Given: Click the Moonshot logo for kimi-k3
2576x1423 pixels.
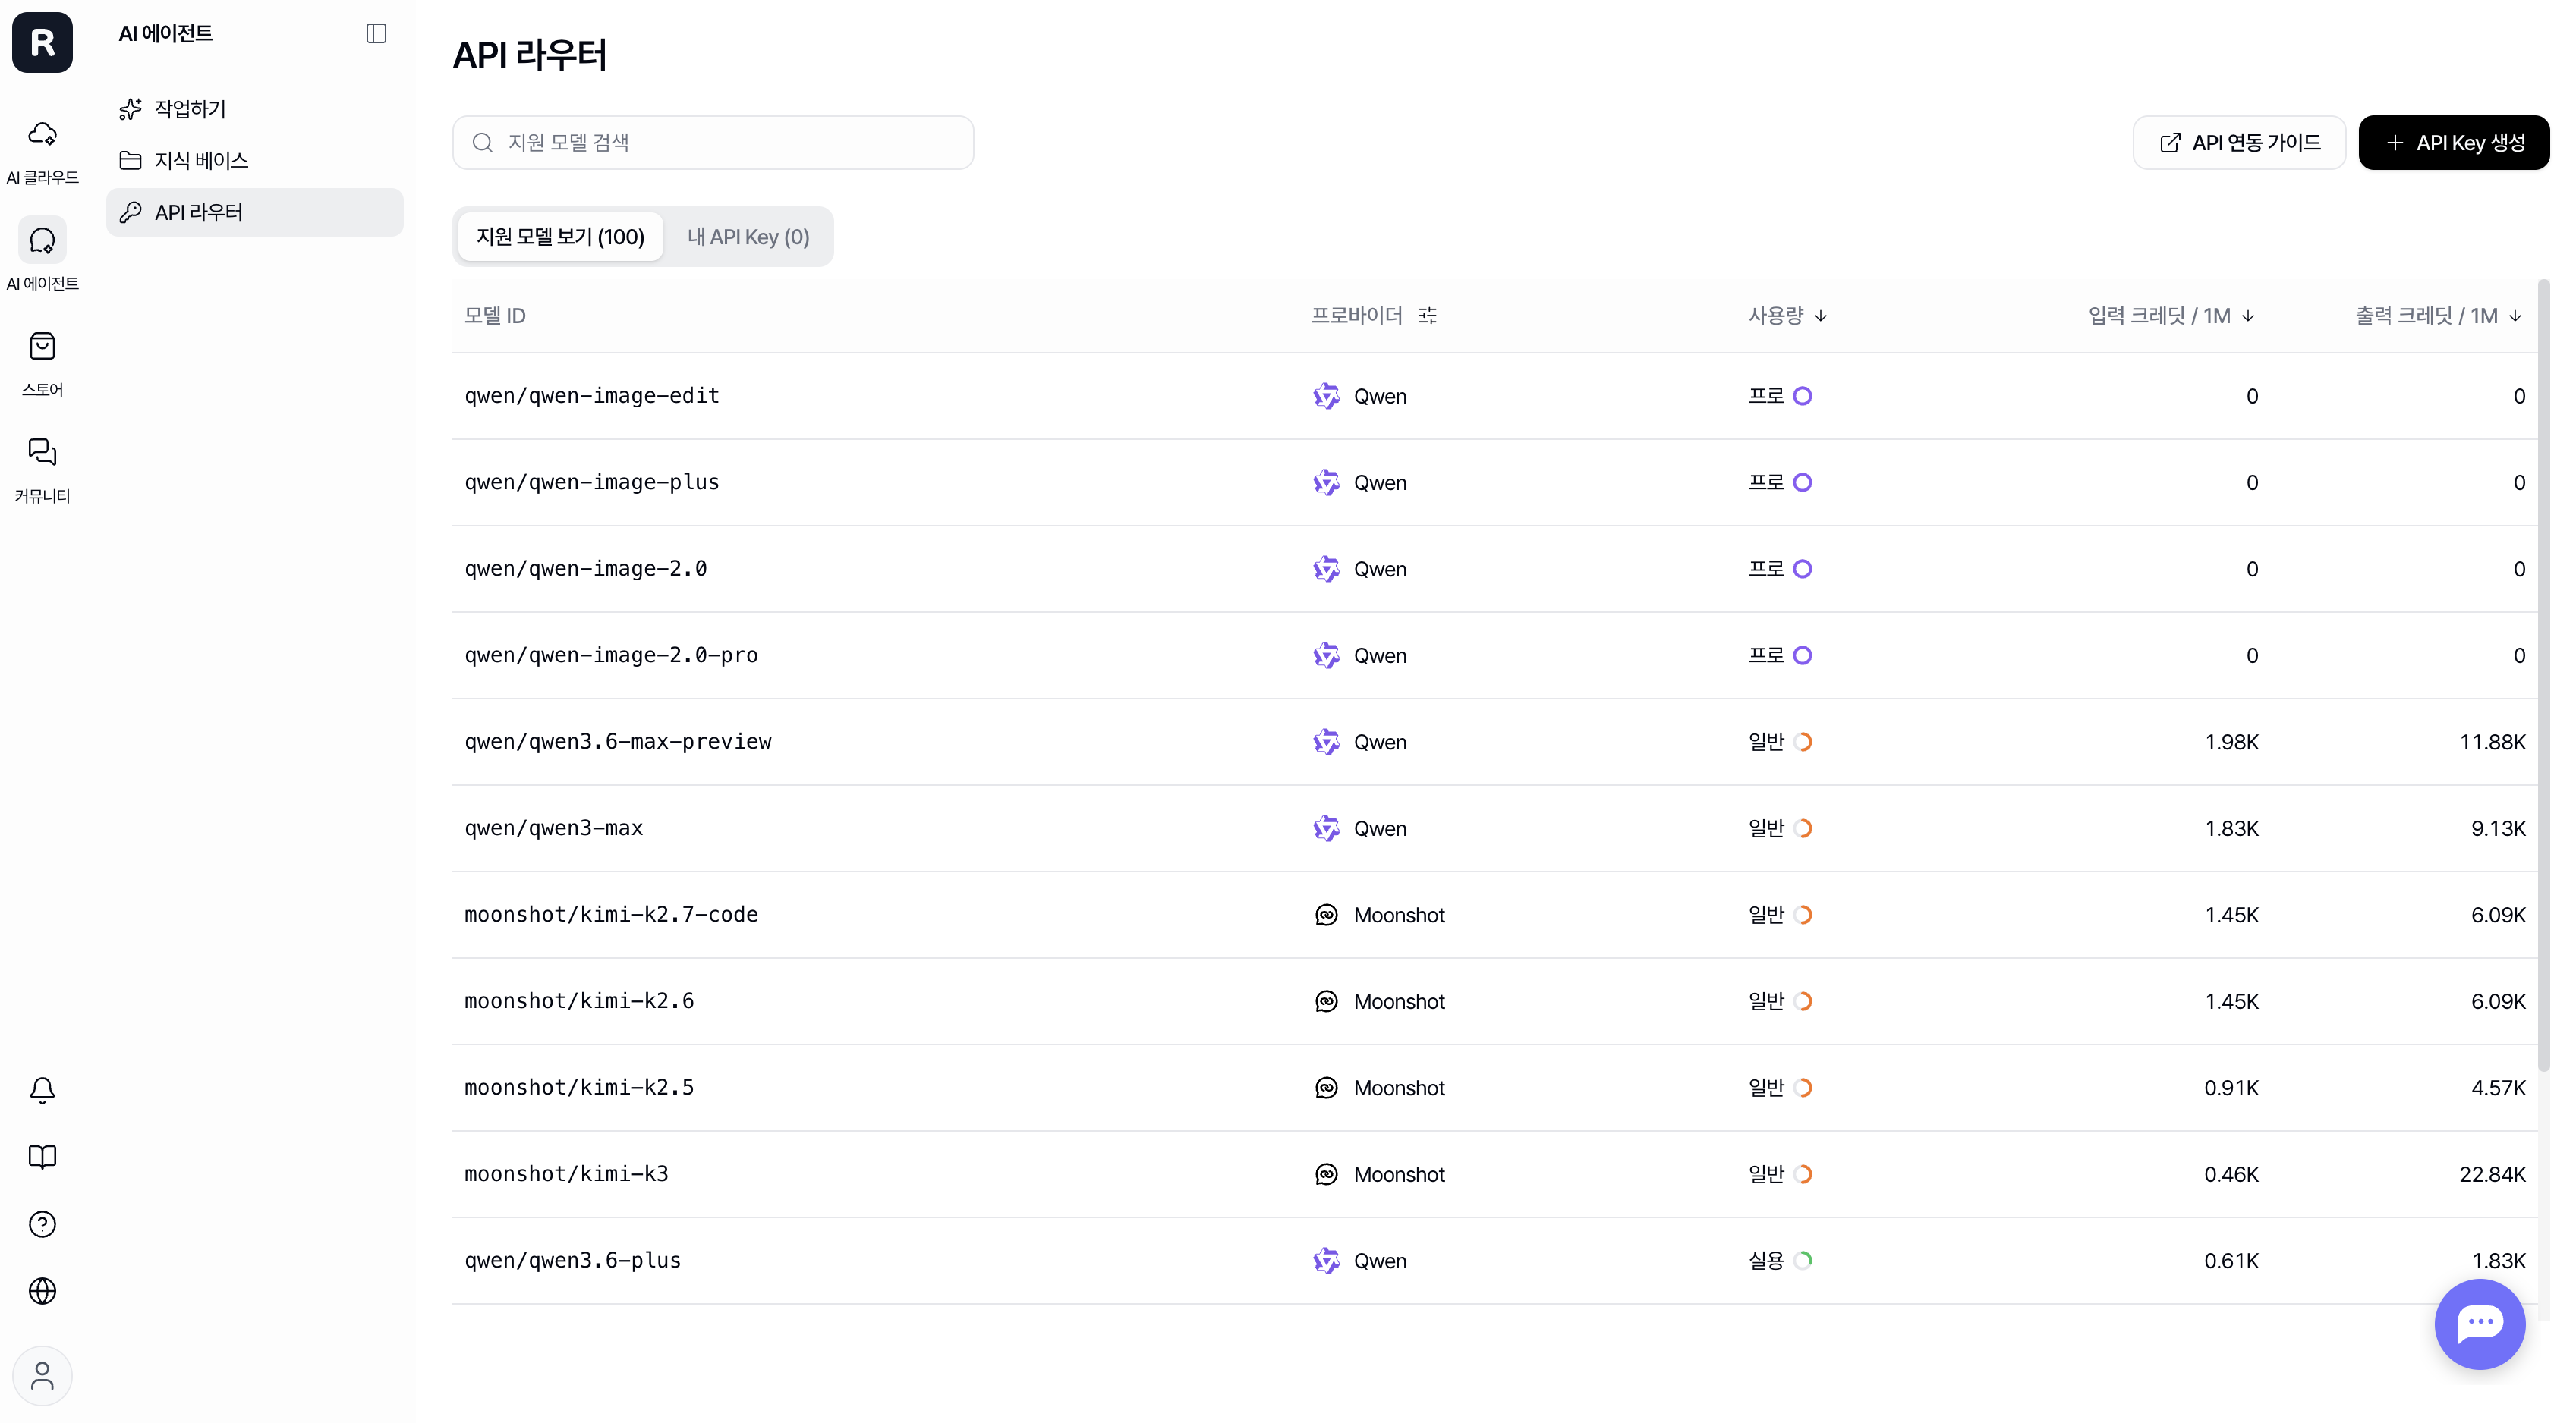Looking at the screenshot, I should point(1326,1174).
